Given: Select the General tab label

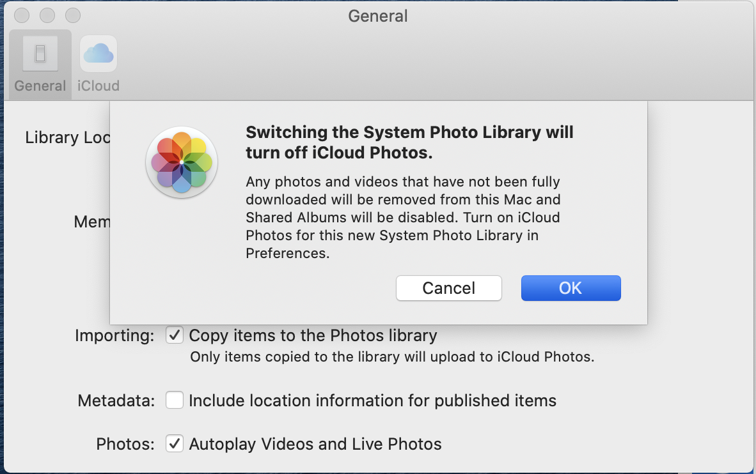Looking at the screenshot, I should pyautogui.click(x=40, y=86).
